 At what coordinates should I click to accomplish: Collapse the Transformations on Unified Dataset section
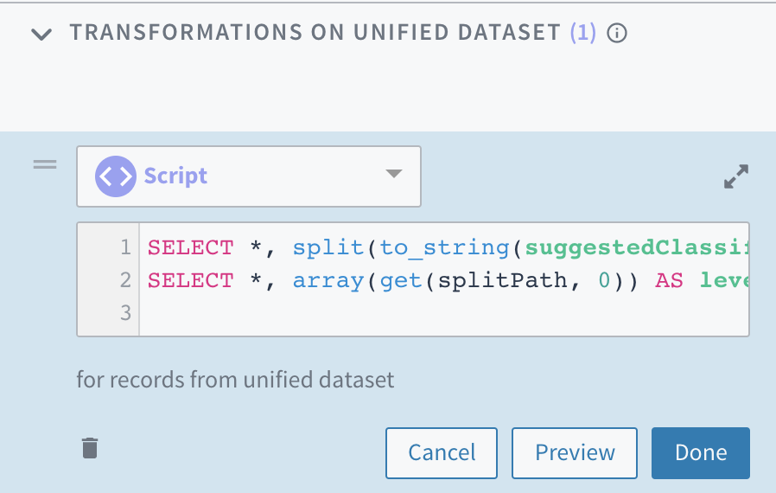click(41, 35)
